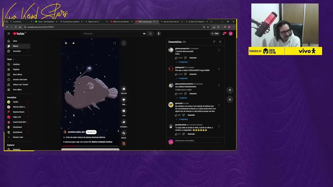Dislike the tarley88 comment

coord(183,115)
